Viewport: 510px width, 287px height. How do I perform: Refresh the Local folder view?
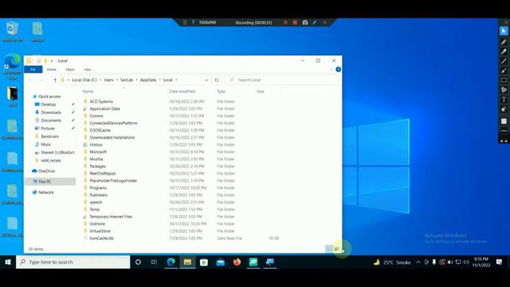tap(217, 80)
